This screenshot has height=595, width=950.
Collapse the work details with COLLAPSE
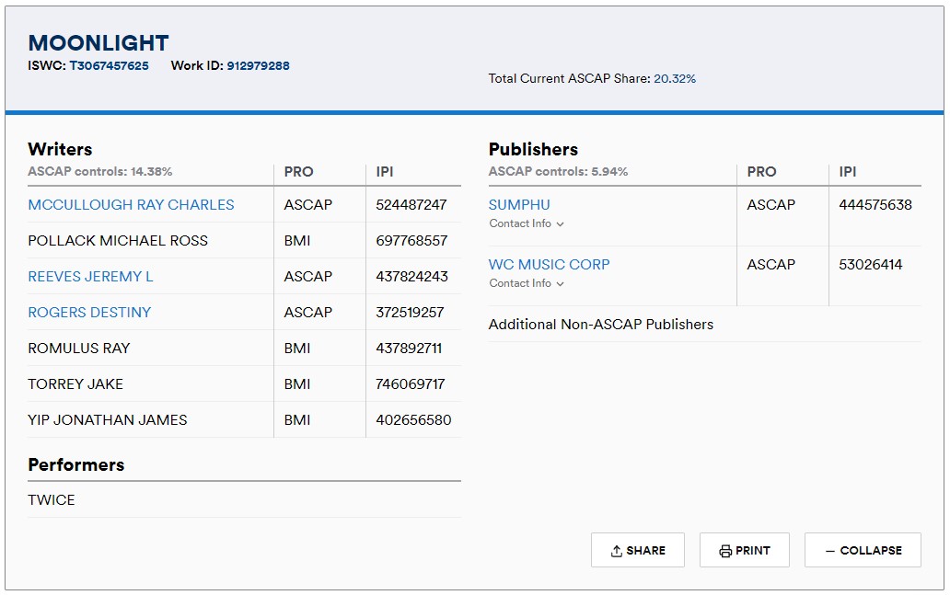(x=863, y=550)
